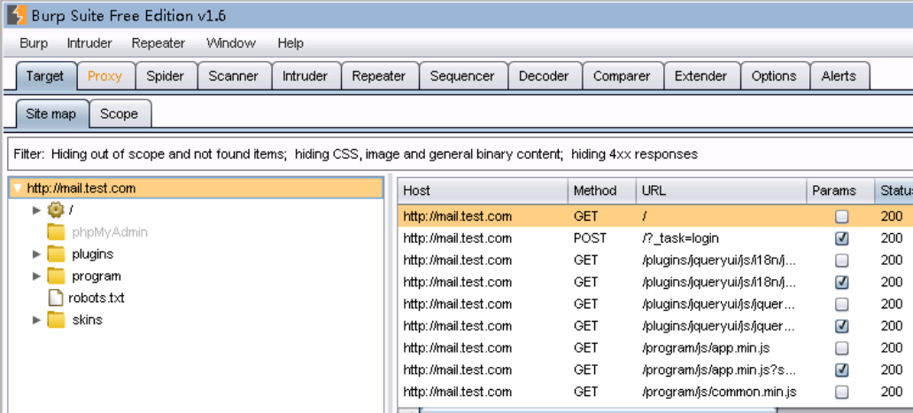Screen dimensions: 913x413
Task: Collapse the http://mail.test.com tree node
Action: [18, 188]
